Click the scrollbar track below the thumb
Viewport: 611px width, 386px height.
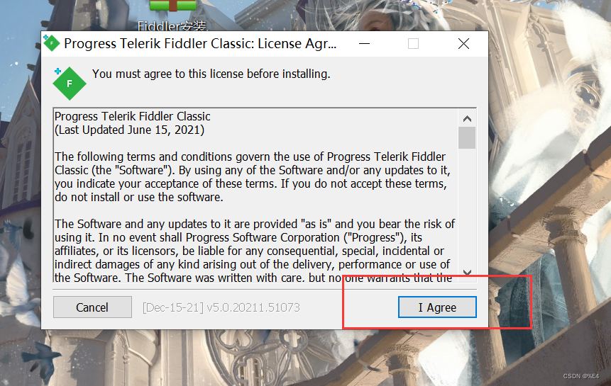tap(467, 206)
